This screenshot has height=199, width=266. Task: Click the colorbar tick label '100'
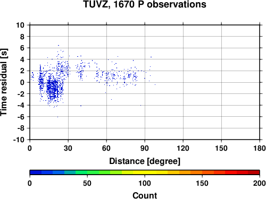145,183
